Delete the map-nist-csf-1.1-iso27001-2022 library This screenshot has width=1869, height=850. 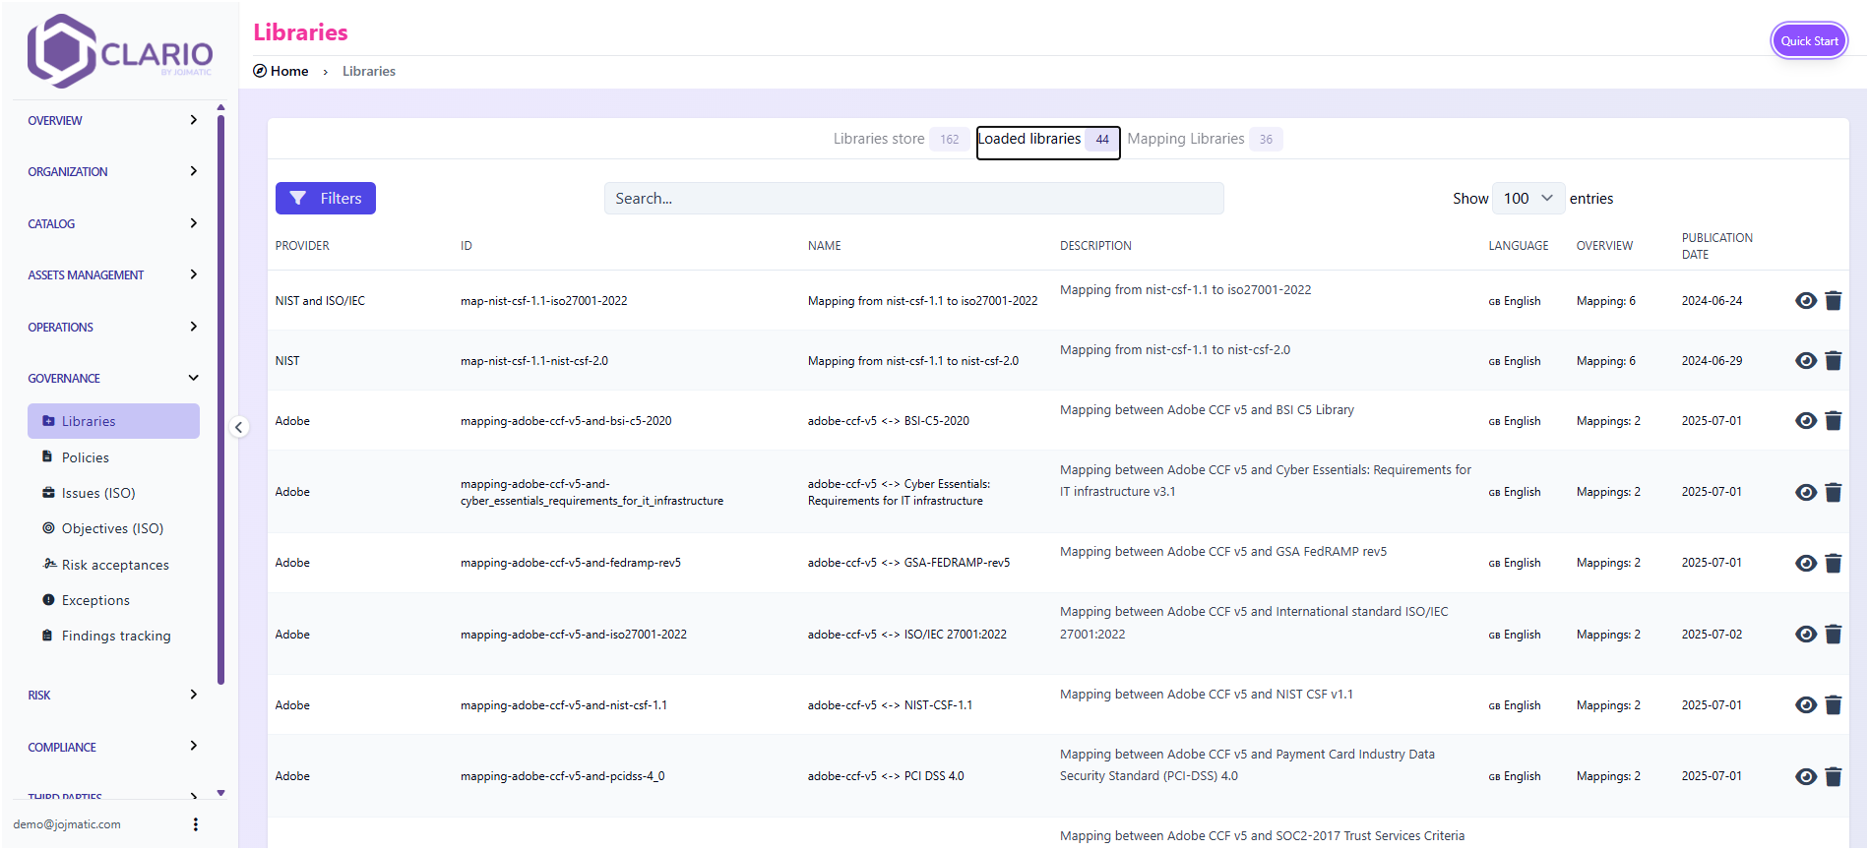coord(1833,301)
